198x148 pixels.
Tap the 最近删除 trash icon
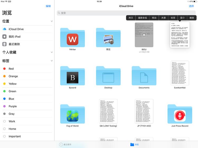click(4, 44)
